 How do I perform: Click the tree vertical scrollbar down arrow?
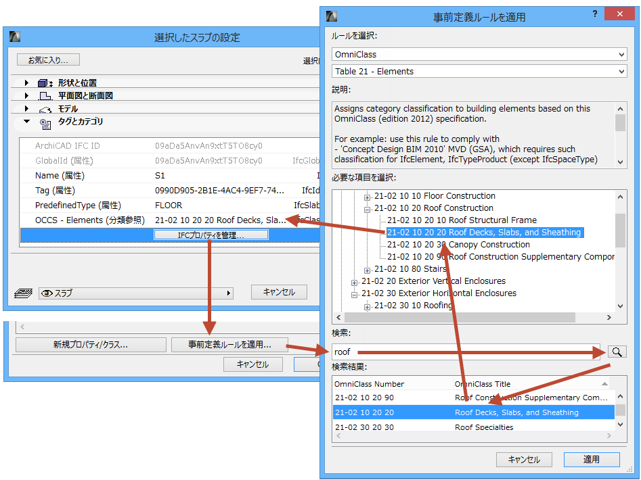[x=621, y=306]
